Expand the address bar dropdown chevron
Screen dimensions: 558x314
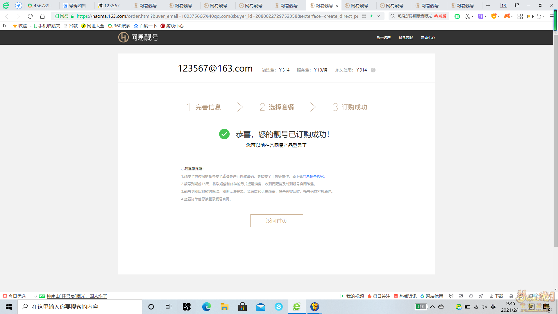coord(378,16)
